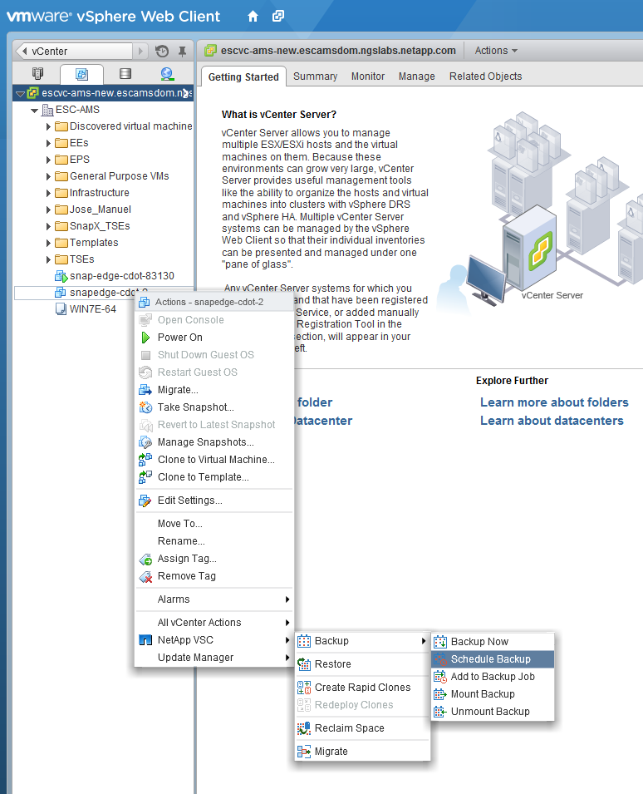Collapse the escvc-ams-new vCenter tree node

click(20, 93)
